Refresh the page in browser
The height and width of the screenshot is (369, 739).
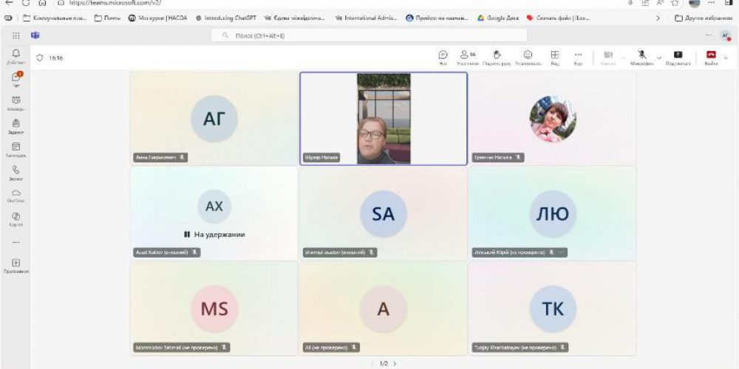25,2
